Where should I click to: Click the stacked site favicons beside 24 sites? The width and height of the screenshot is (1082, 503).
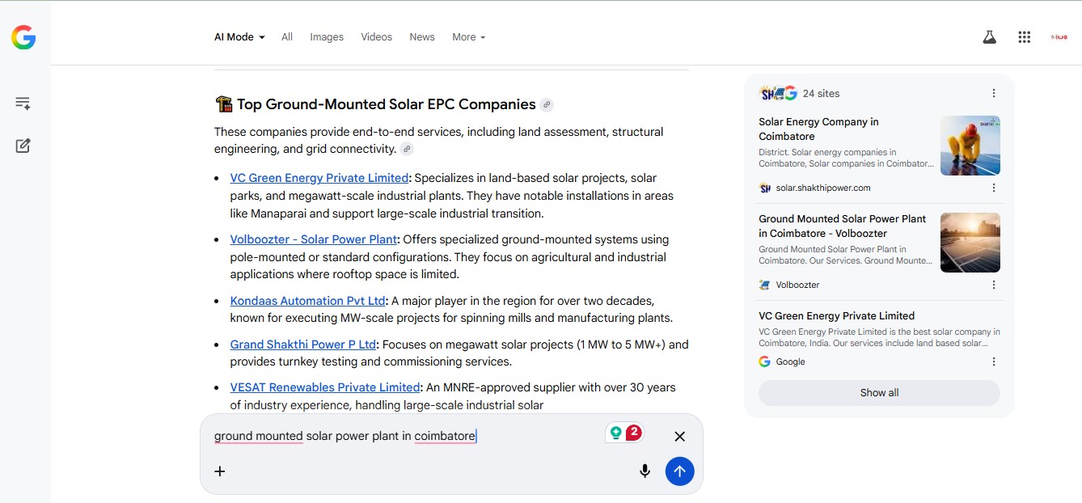[x=779, y=93]
